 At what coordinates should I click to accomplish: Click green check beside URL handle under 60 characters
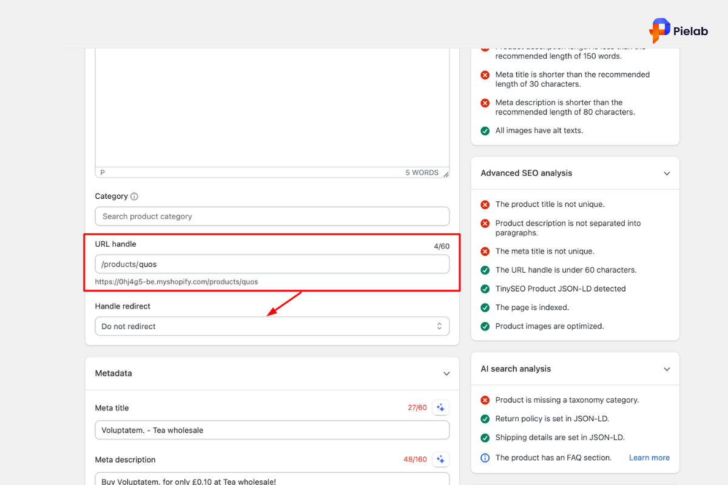[485, 270]
